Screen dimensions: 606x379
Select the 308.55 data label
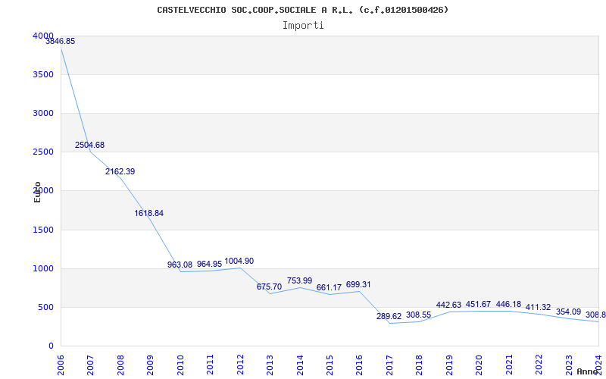pyautogui.click(x=419, y=315)
